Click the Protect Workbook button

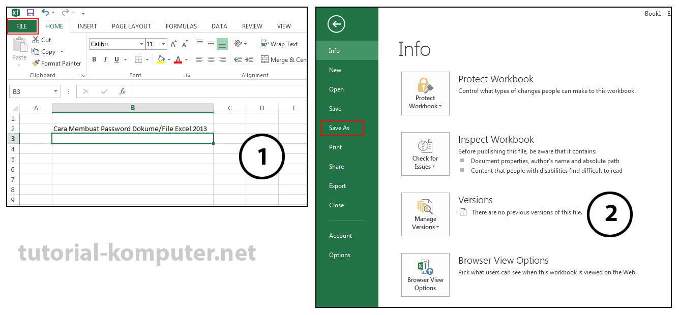[425, 93]
